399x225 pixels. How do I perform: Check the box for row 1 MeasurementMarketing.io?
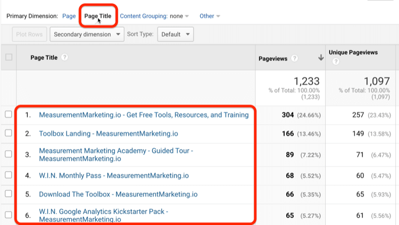click(x=8, y=114)
